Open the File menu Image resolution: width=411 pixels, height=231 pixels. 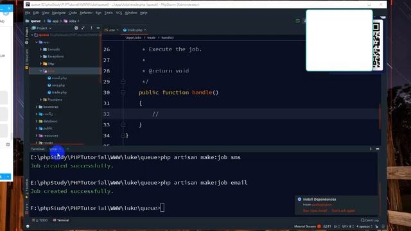tap(28, 13)
